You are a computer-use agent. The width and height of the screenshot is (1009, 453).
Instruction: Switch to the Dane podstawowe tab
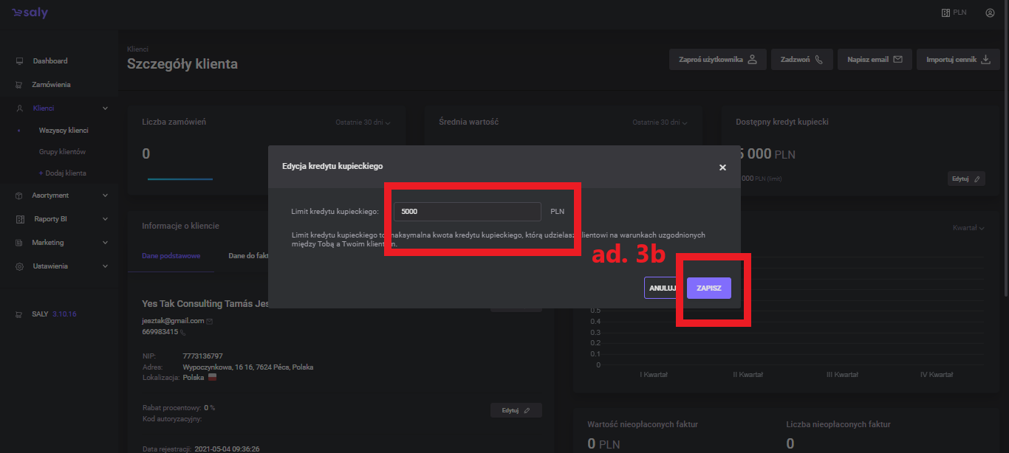tap(171, 256)
